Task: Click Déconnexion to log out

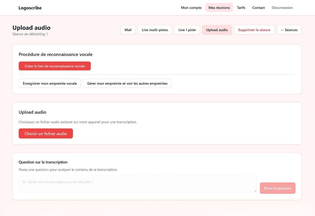Action: pyautogui.click(x=282, y=7)
